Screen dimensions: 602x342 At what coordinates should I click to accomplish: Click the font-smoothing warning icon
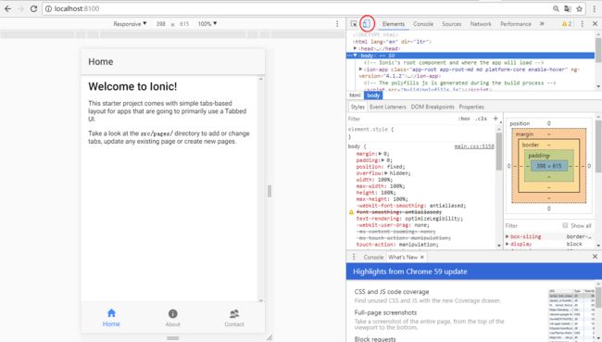pos(351,212)
